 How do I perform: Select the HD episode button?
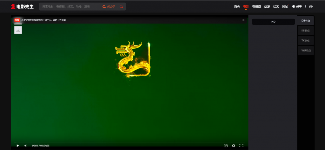[x=273, y=22]
